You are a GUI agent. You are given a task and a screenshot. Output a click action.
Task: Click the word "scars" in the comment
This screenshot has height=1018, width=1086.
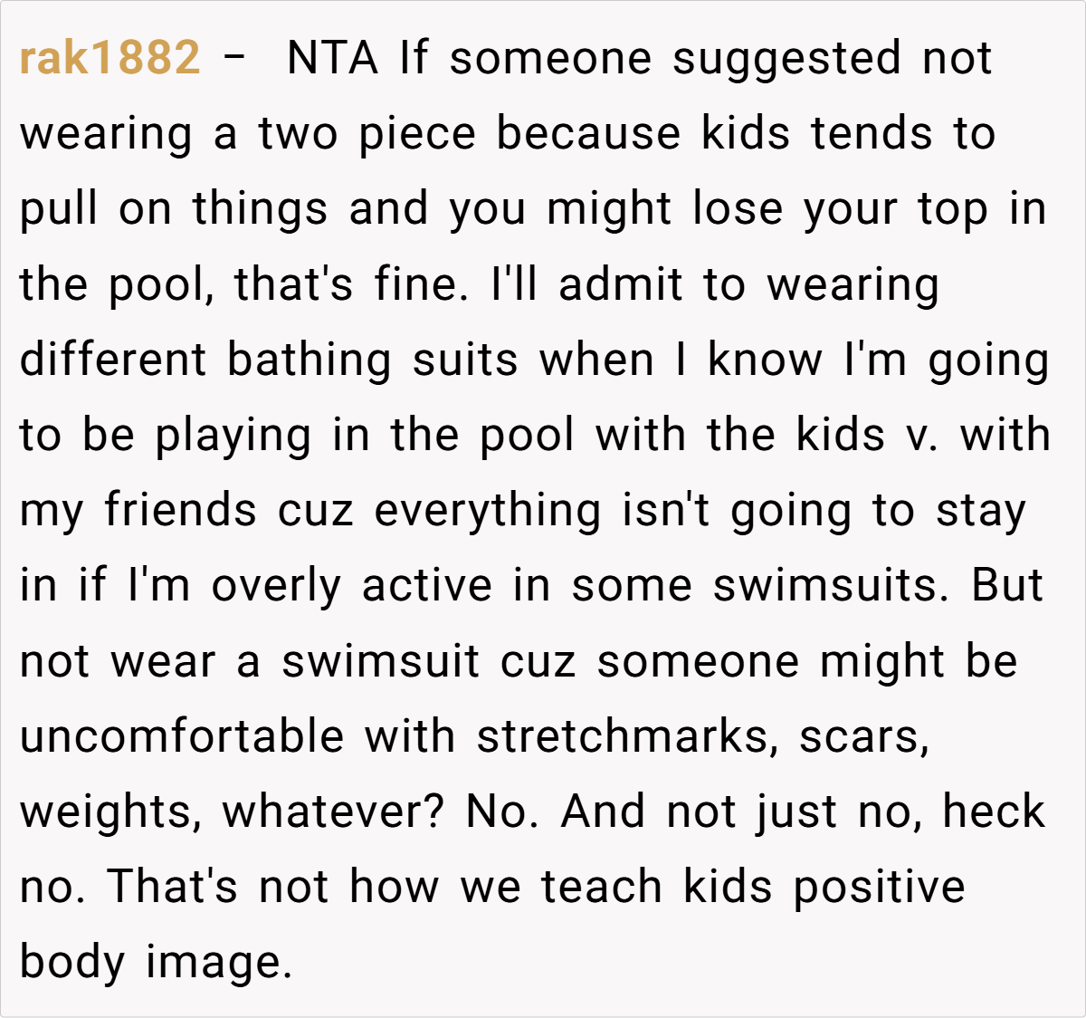click(x=863, y=736)
